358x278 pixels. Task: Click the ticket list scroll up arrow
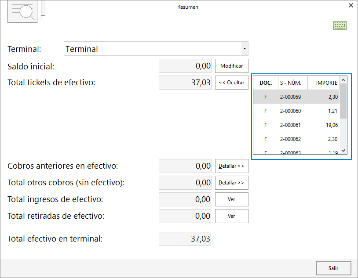click(343, 80)
